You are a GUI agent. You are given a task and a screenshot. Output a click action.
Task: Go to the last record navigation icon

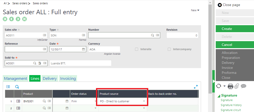point(24,19)
